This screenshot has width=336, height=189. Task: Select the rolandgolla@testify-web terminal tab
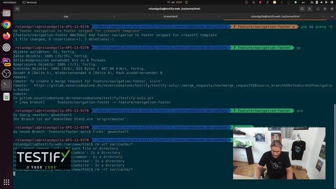click(x=275, y=16)
